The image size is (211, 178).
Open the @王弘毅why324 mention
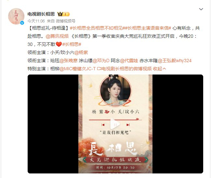[175, 61]
